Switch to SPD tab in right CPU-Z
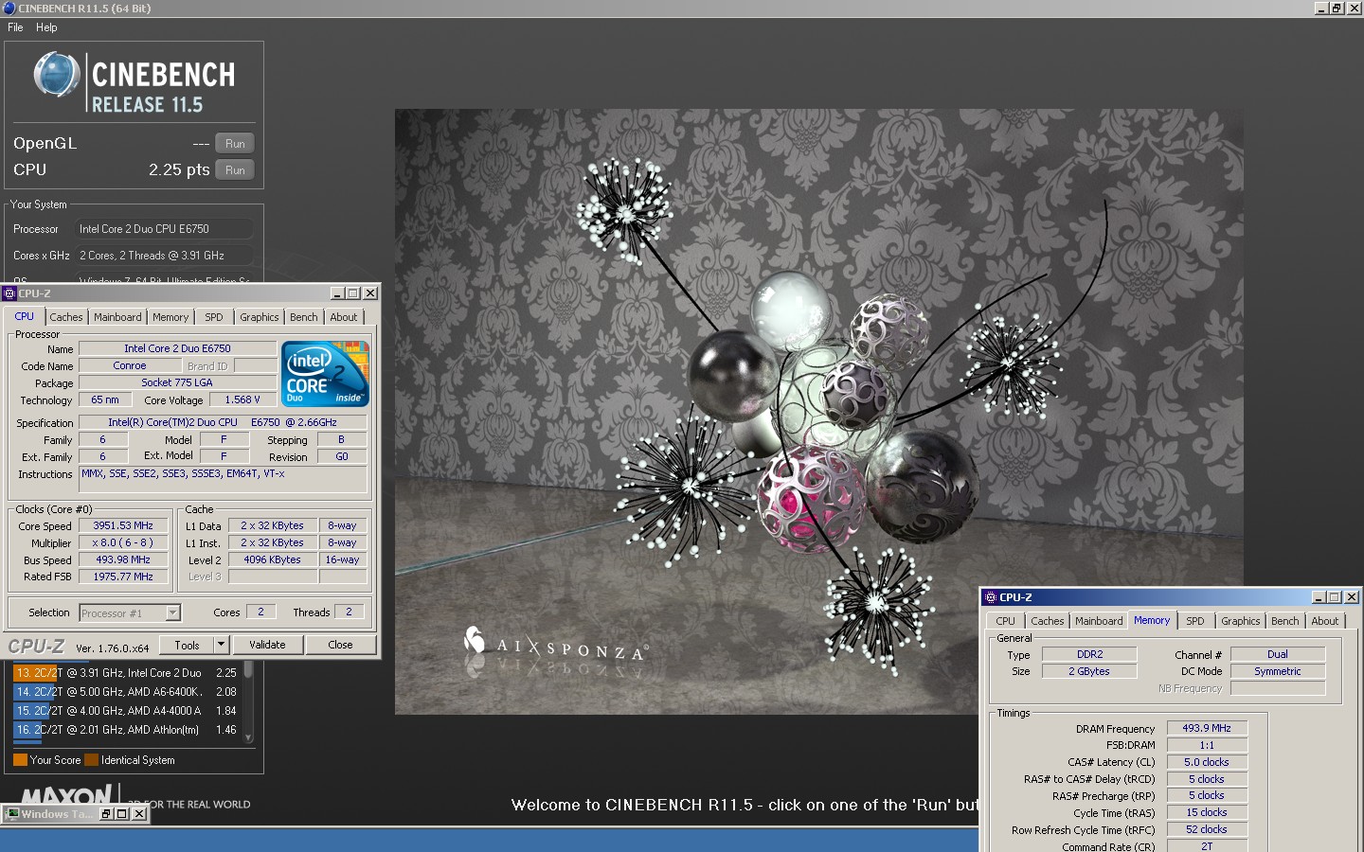The height and width of the screenshot is (852, 1364). 1195,621
